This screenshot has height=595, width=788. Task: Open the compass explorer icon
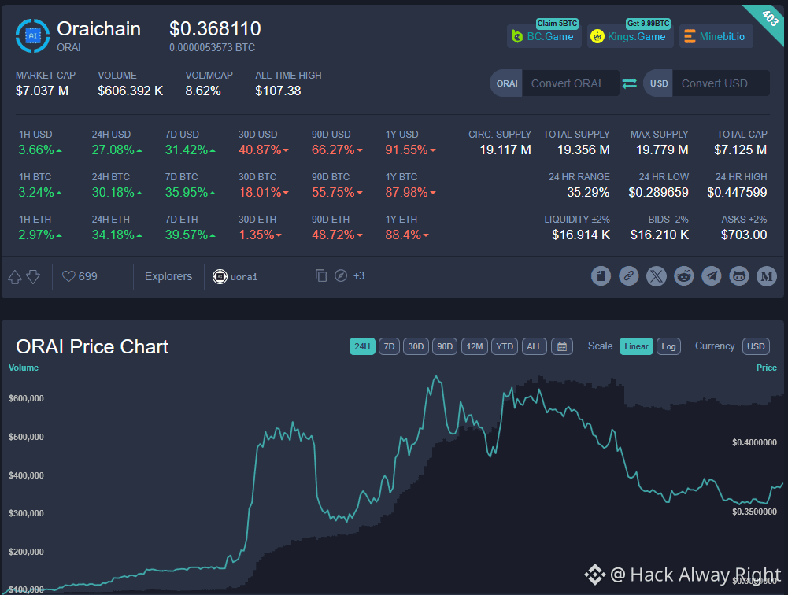[x=341, y=275]
